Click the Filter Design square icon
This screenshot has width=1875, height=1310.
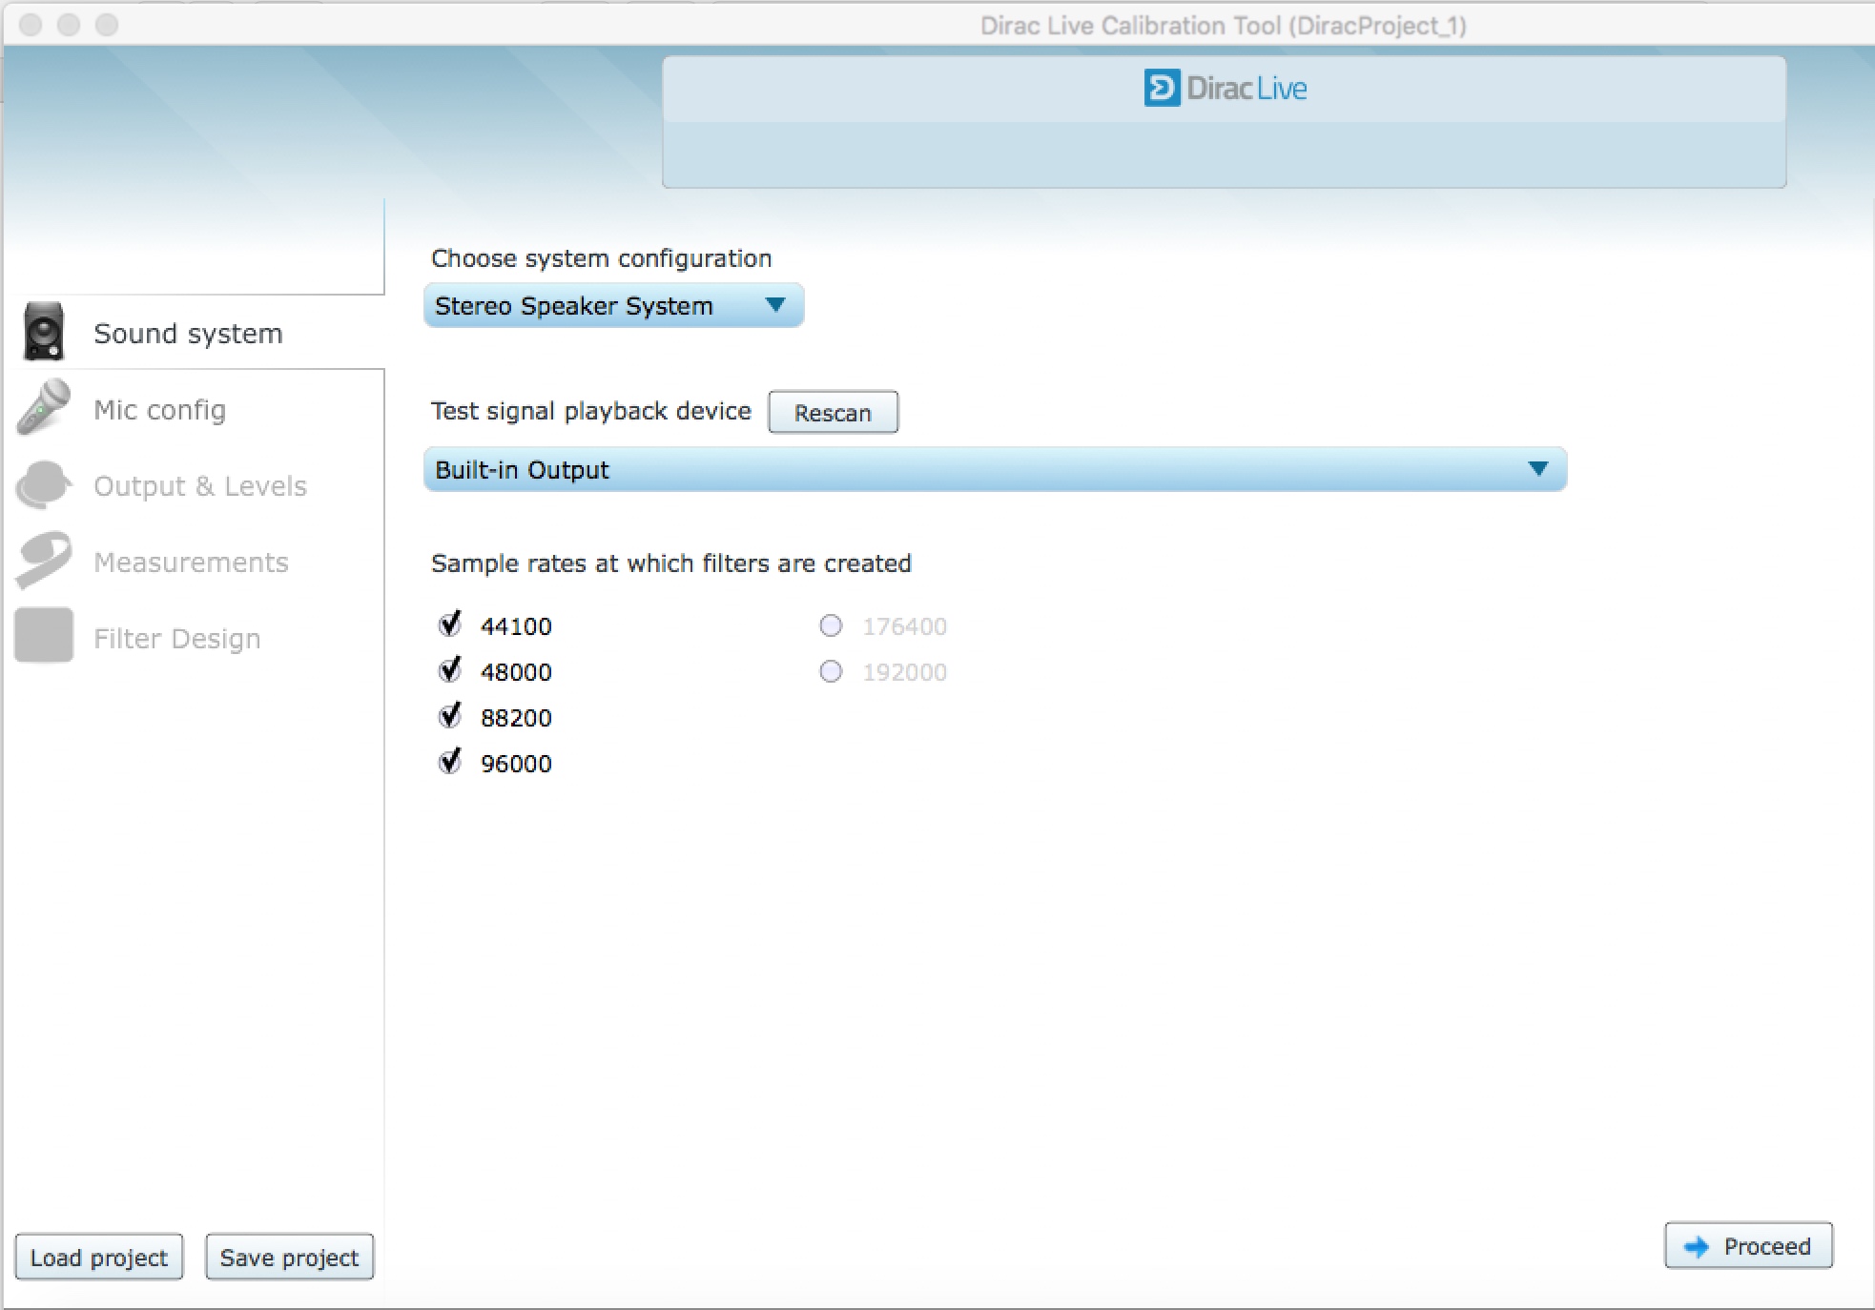(44, 636)
